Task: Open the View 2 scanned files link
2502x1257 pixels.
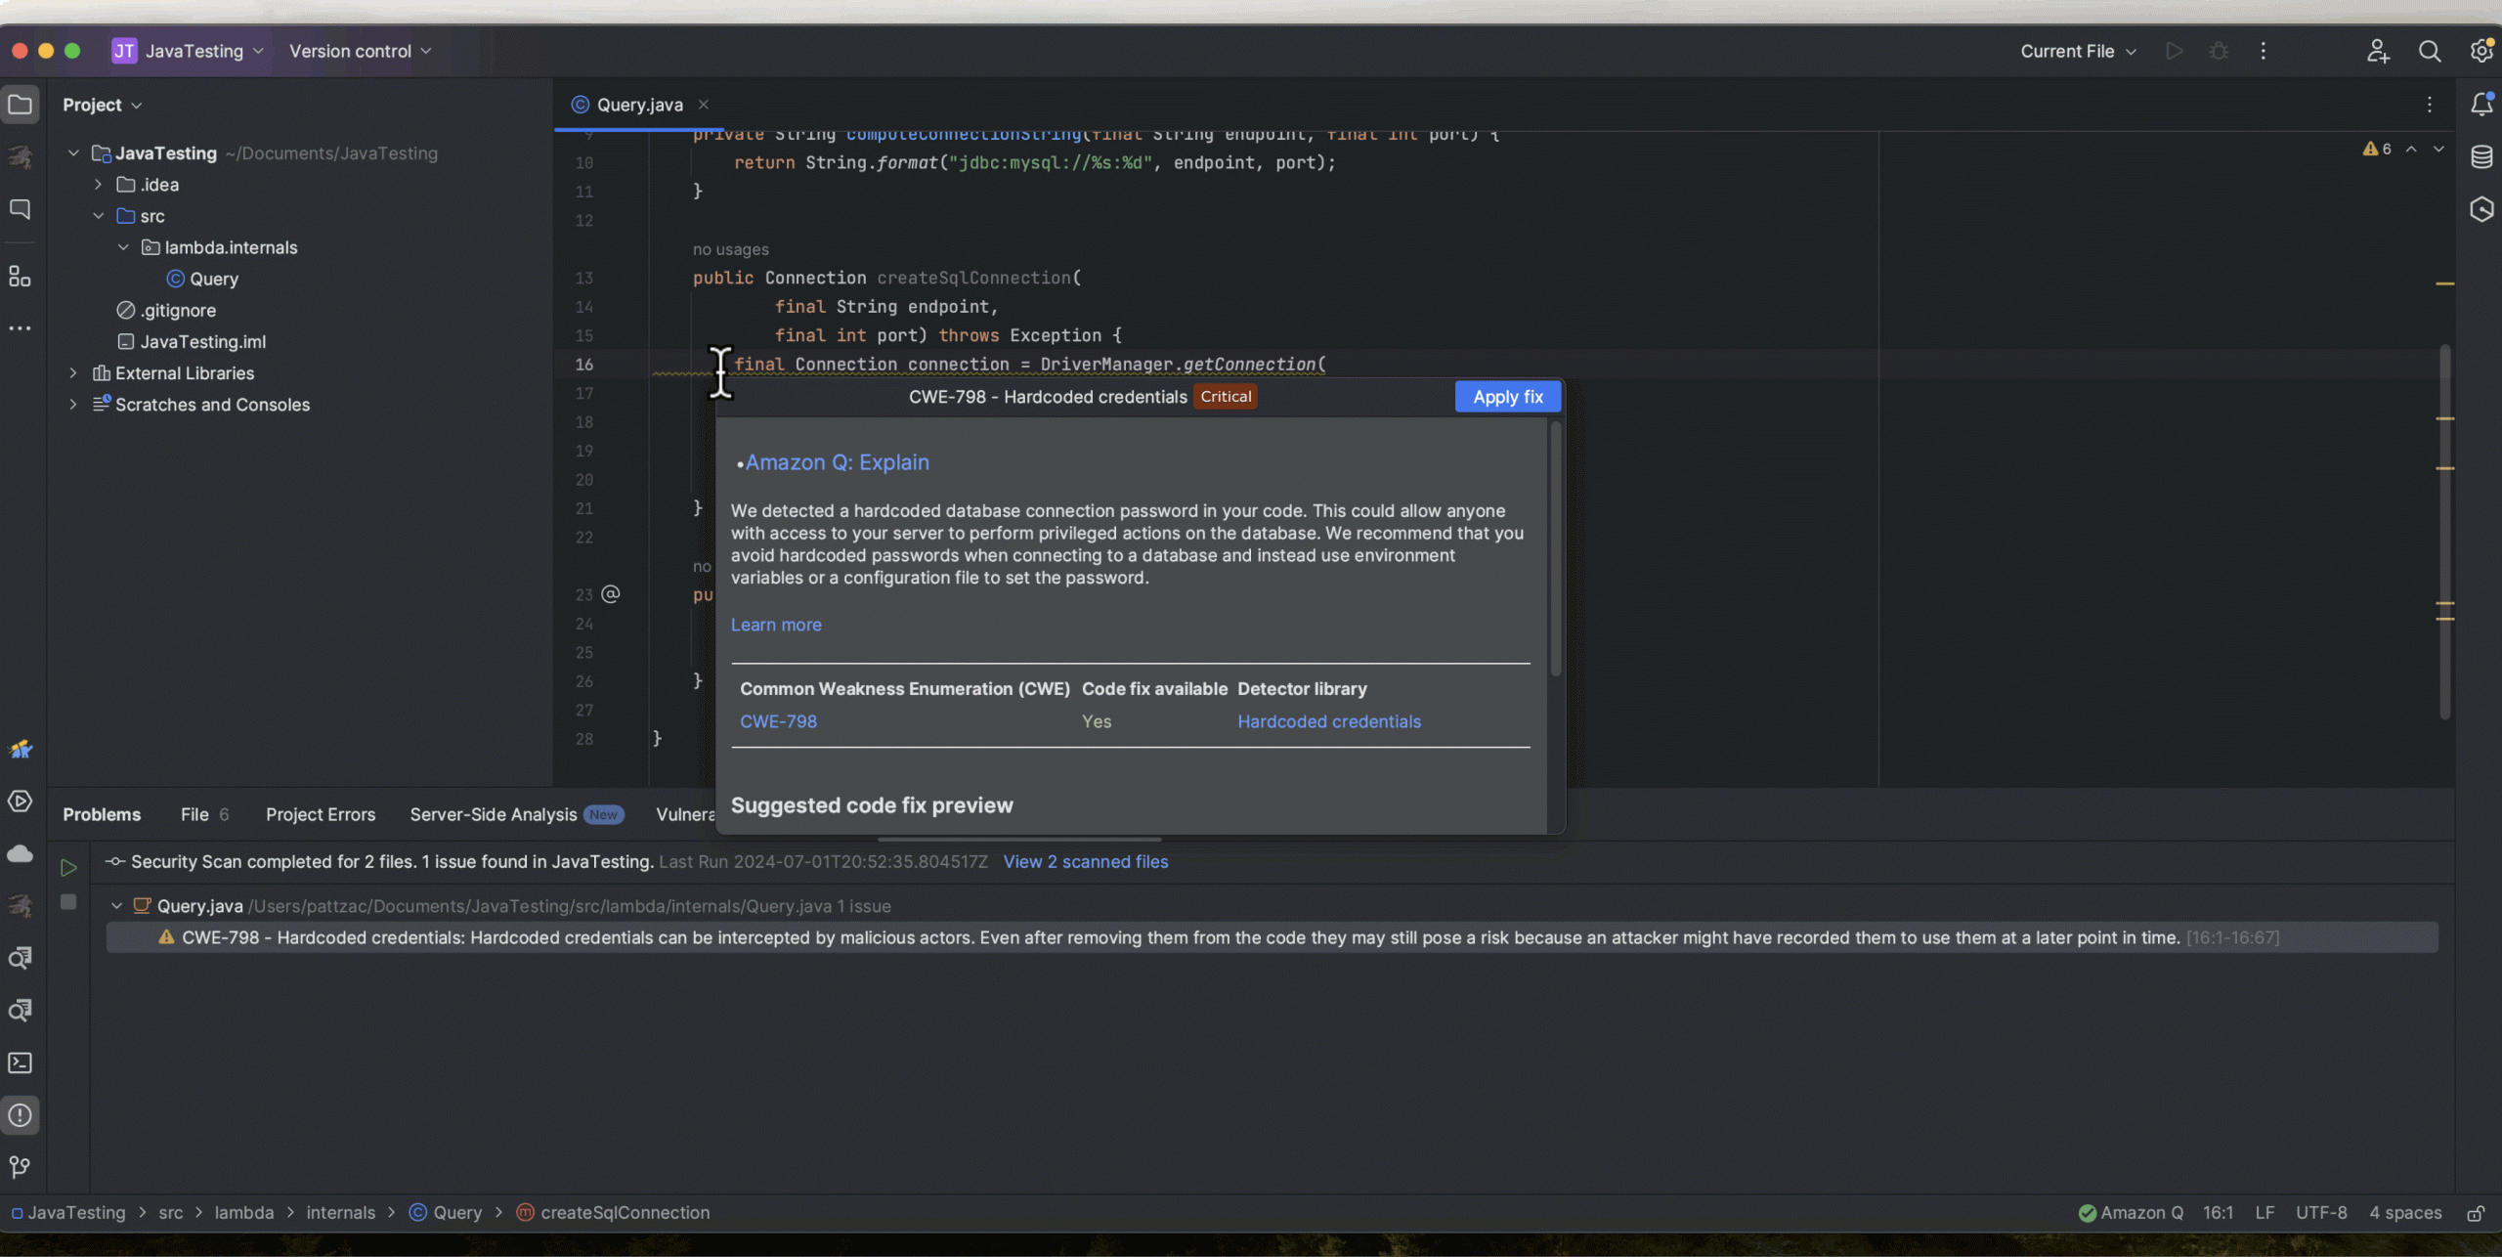Action: click(x=1085, y=861)
